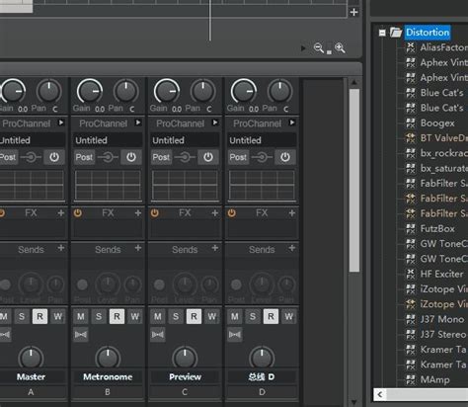Click the track add plus icon near timeline
The height and width of the screenshot is (407, 468).
pos(353,12)
